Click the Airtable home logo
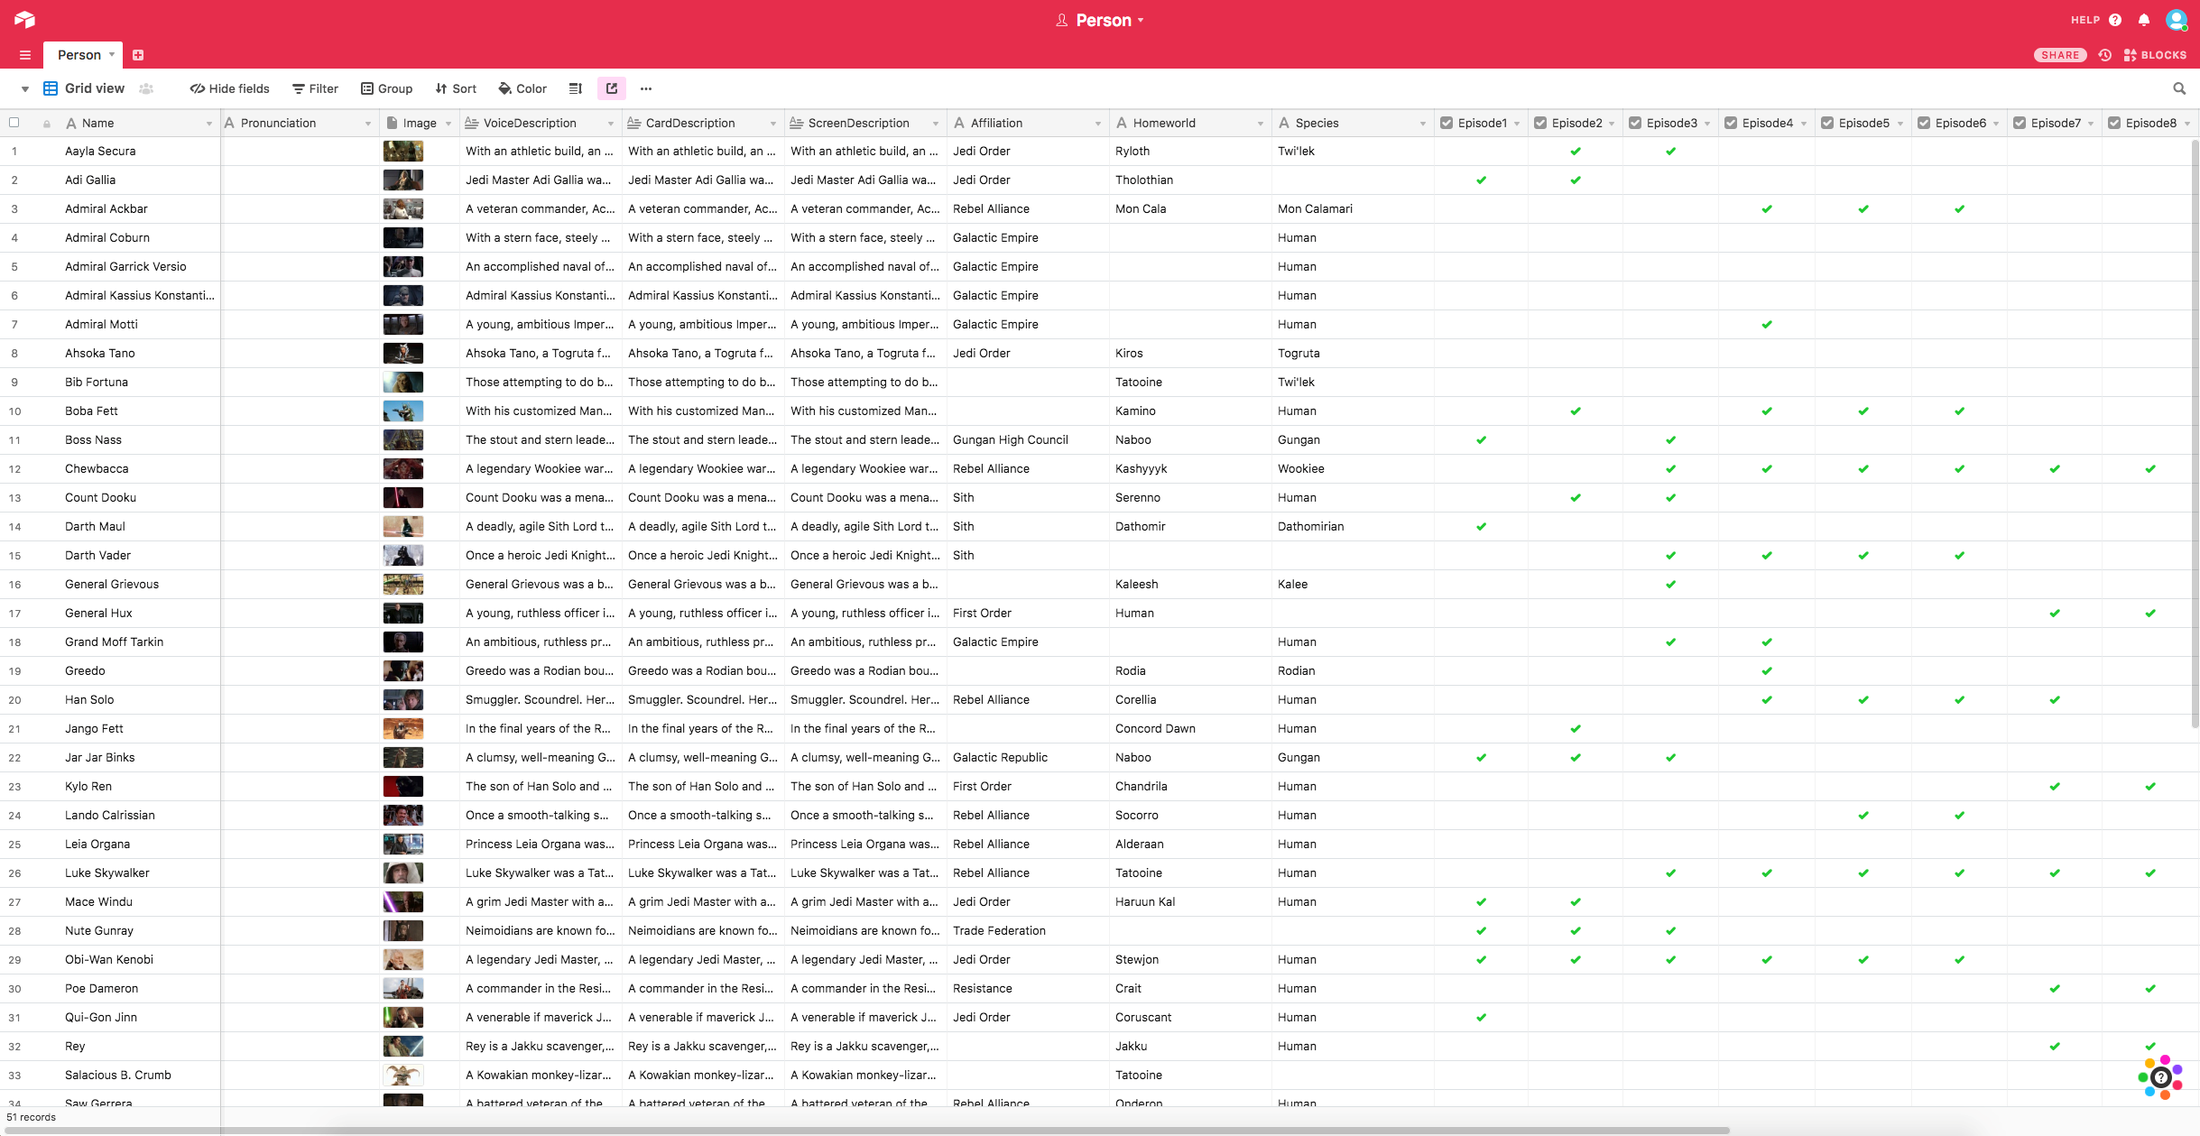 [x=24, y=19]
